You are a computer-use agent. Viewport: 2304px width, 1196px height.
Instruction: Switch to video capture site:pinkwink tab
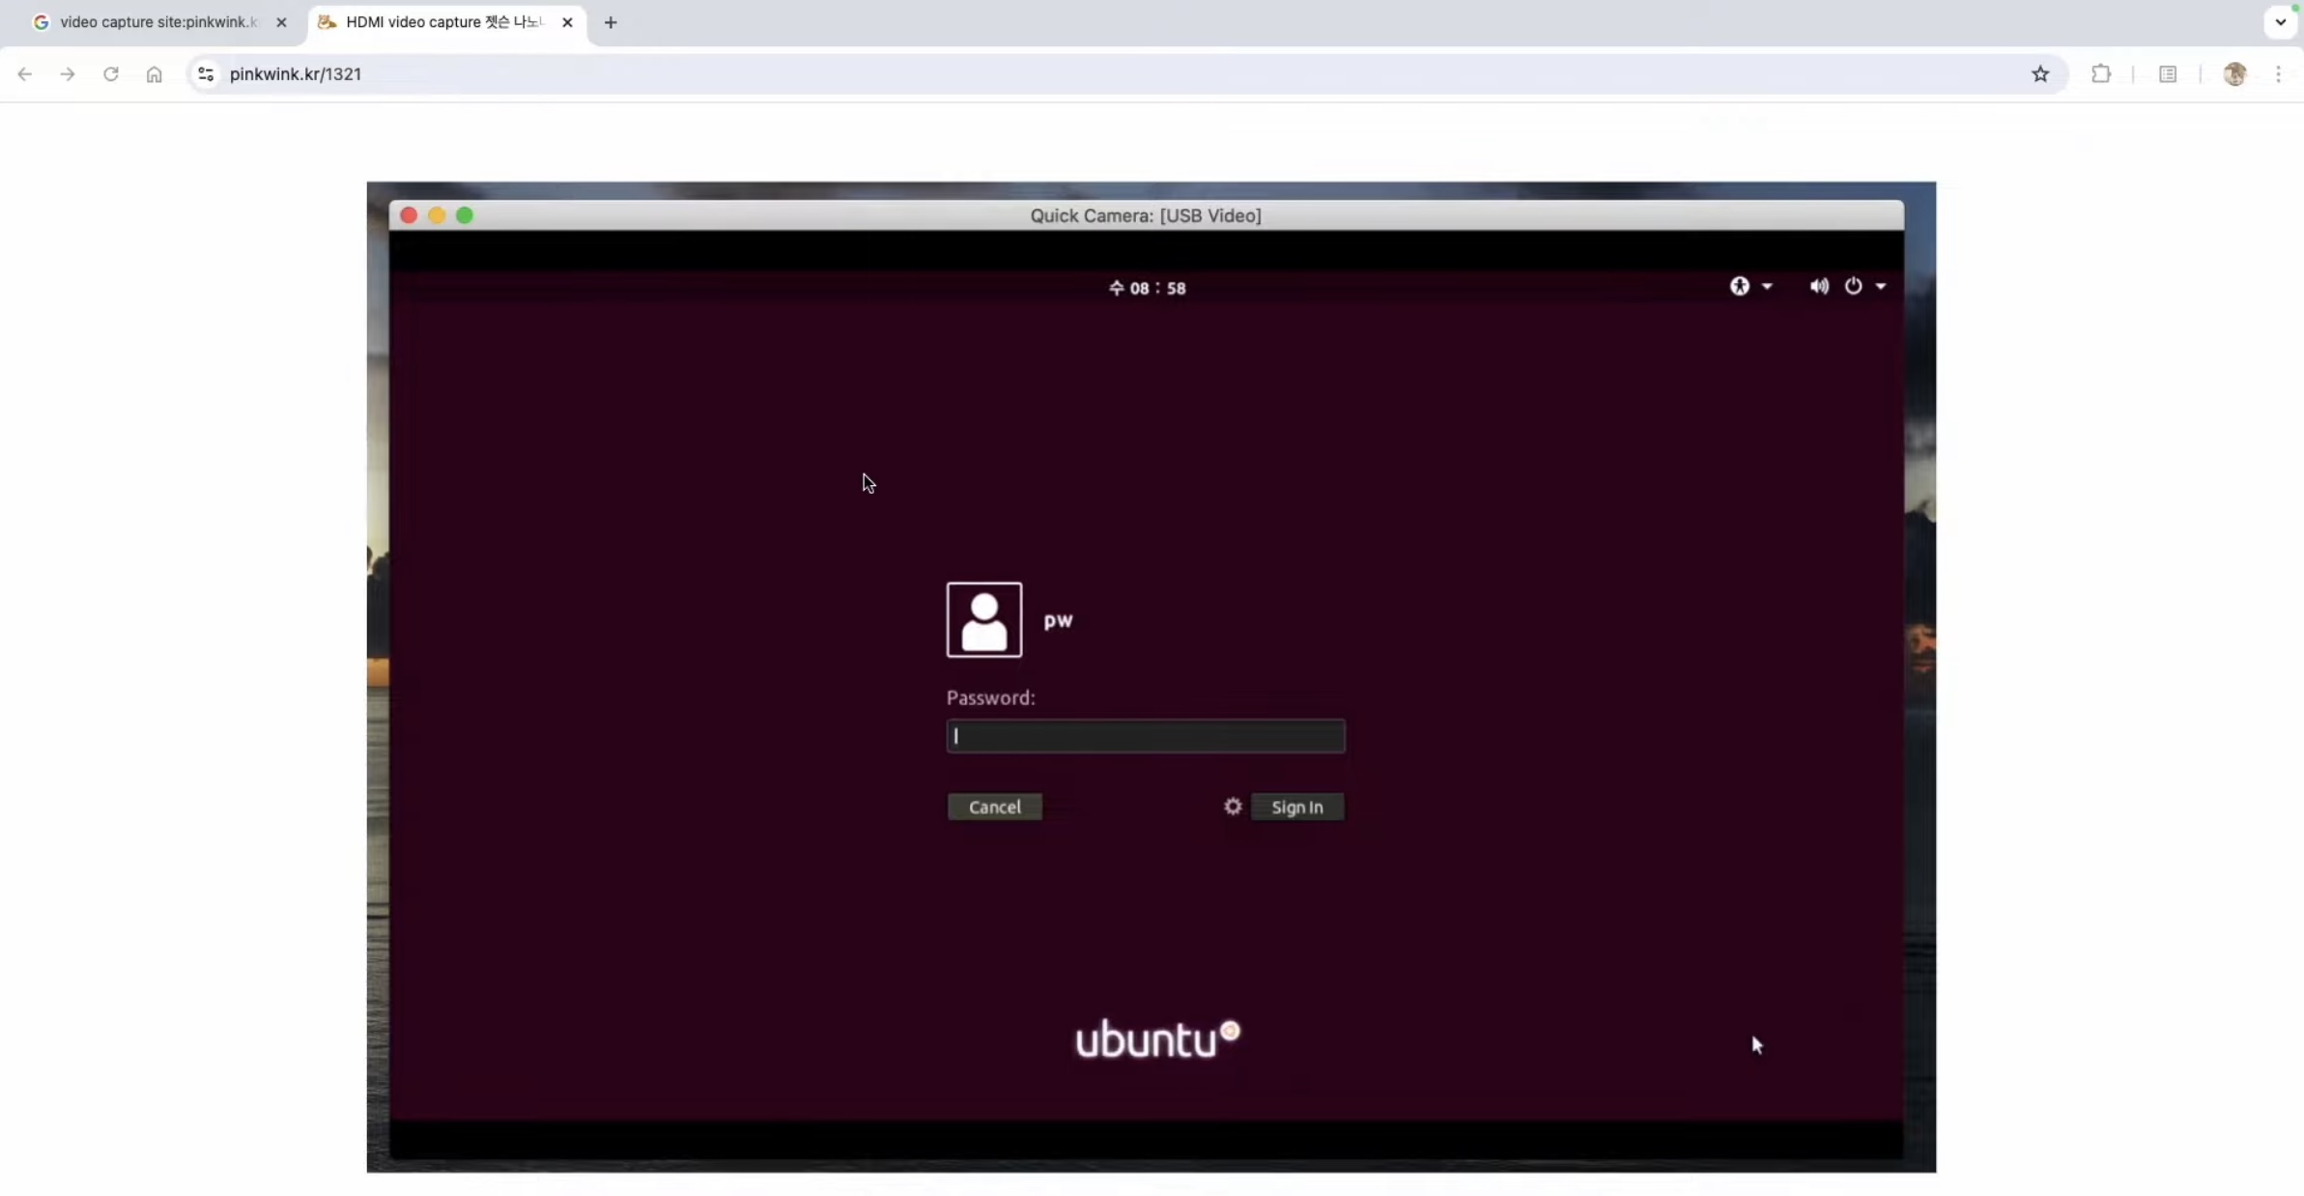pos(159,22)
